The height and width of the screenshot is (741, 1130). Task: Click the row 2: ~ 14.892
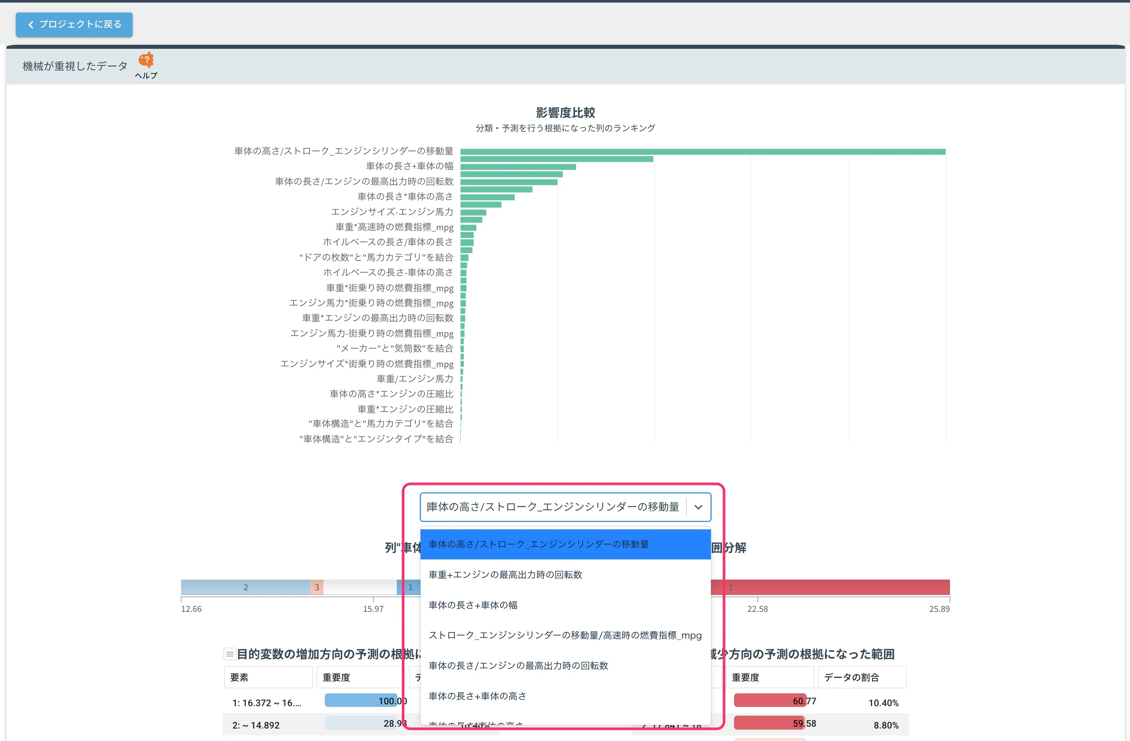[256, 725]
